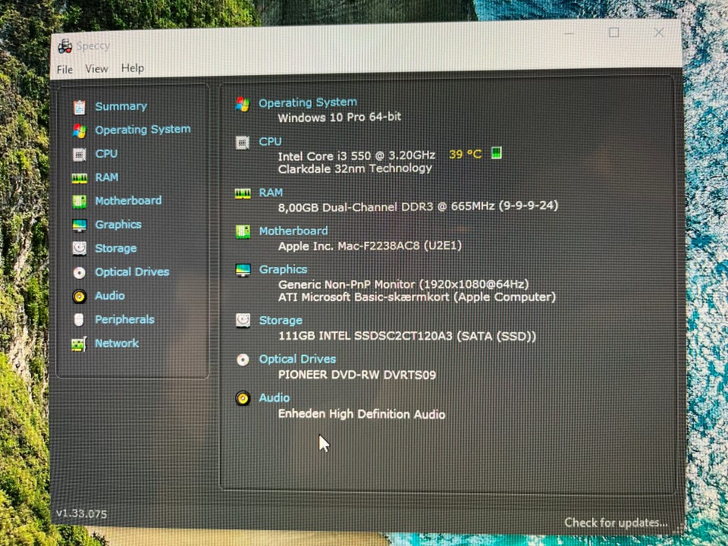
Task: Click the Network card icon in sidebar
Action: click(79, 344)
